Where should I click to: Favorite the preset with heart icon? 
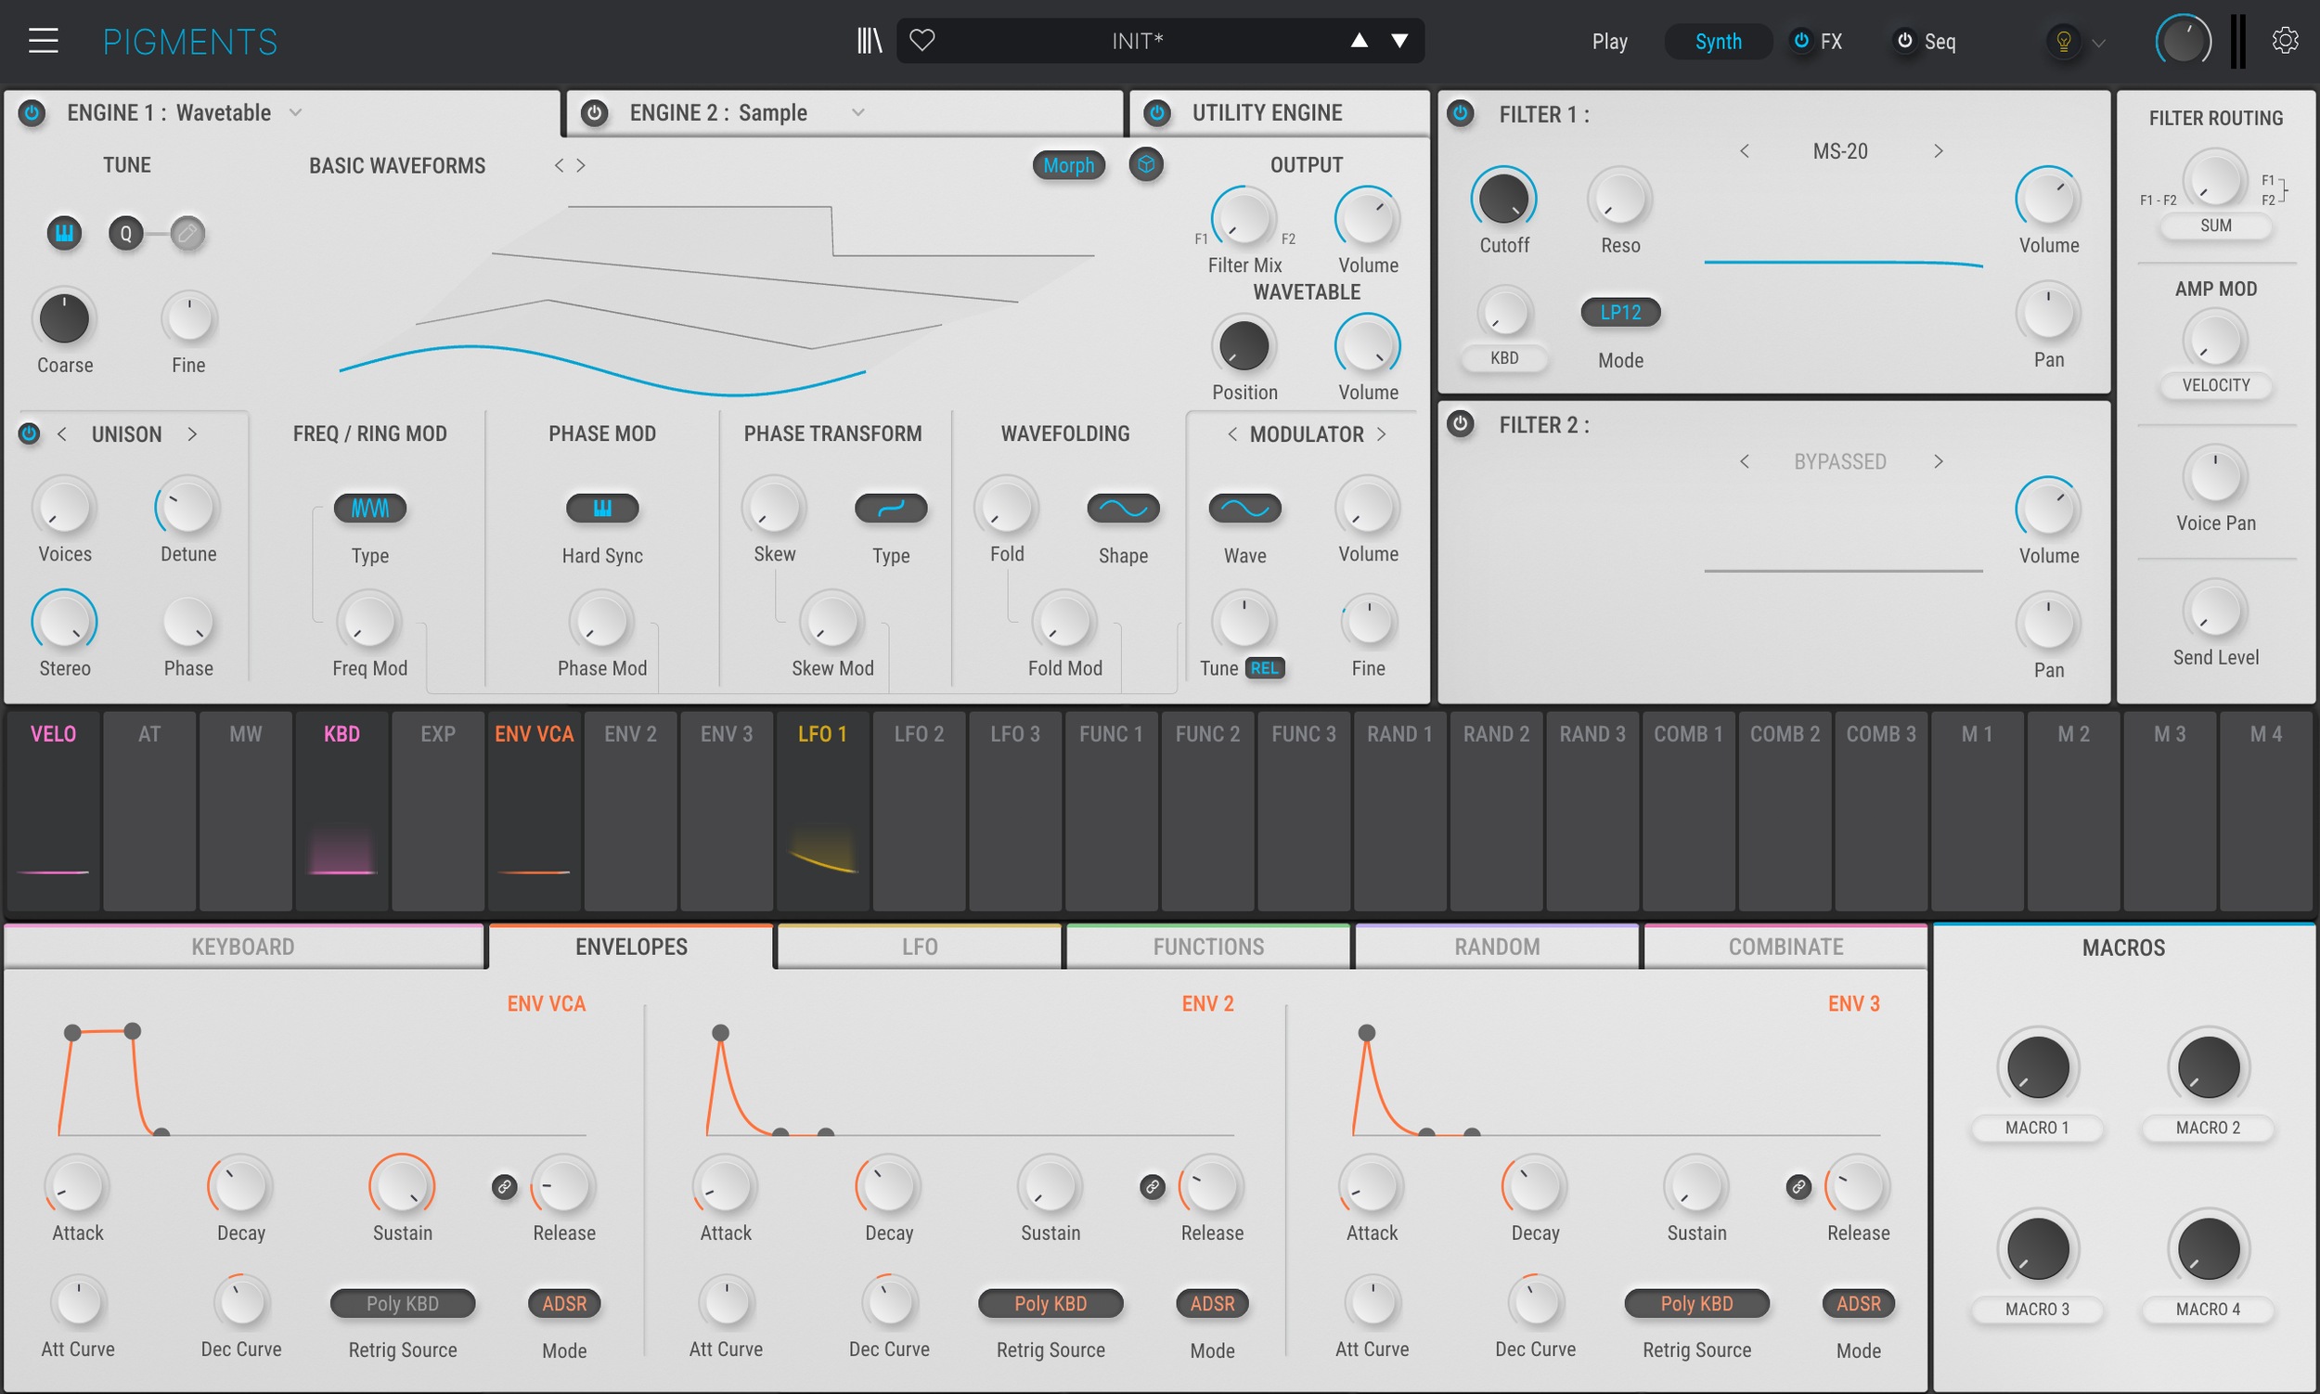click(x=922, y=41)
